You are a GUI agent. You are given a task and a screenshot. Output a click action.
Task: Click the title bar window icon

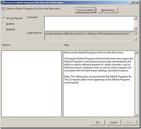pos(3,2)
